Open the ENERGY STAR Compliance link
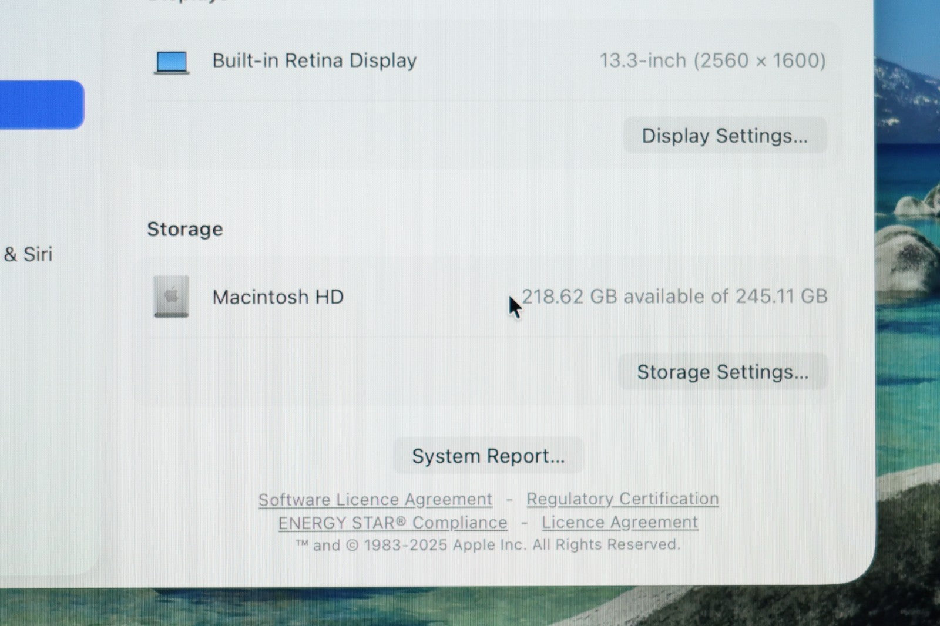Image resolution: width=940 pixels, height=626 pixels. coord(392,523)
